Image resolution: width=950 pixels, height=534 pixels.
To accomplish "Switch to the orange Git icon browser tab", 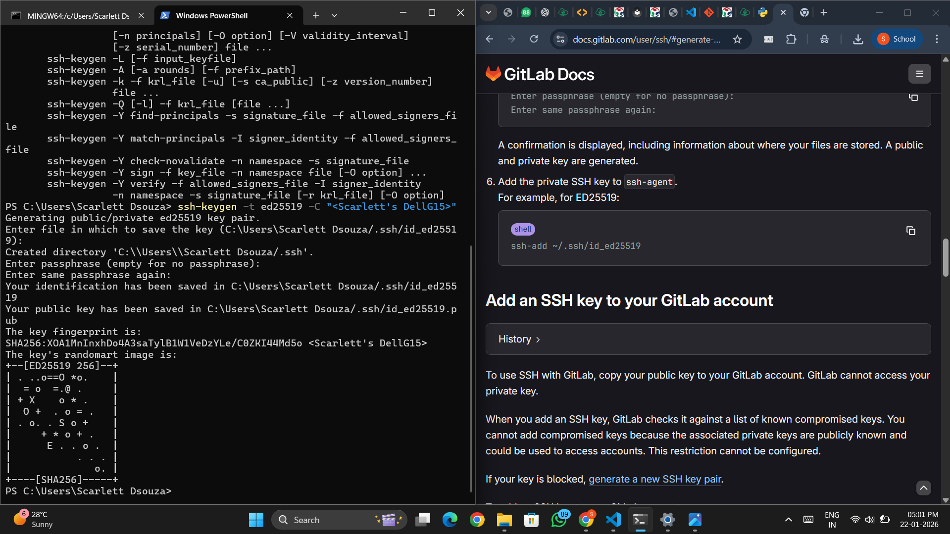I will click(709, 13).
